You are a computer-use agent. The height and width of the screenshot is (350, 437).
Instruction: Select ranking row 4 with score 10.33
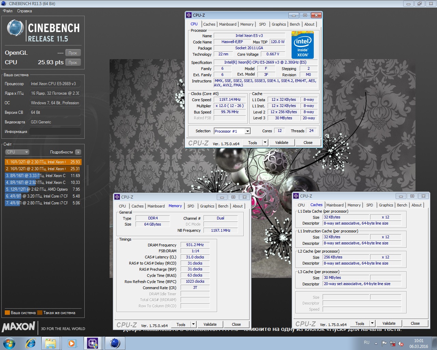(x=43, y=183)
